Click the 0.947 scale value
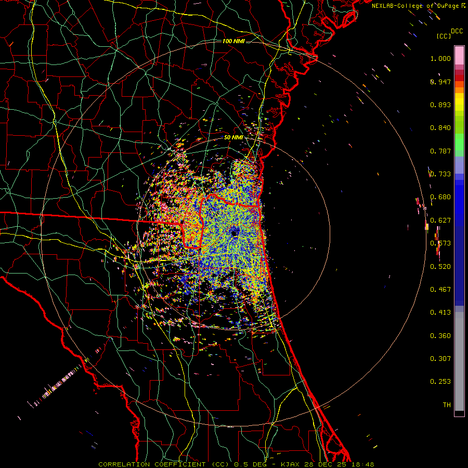Viewport: 468px width, 468px height. 440,82
